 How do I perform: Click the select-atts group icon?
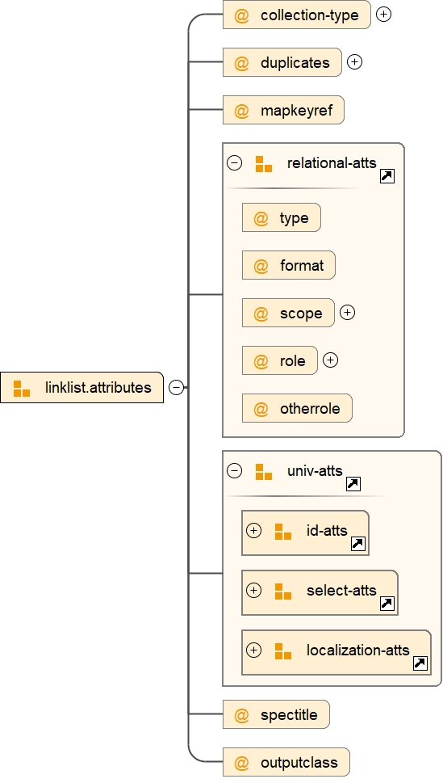[x=283, y=591]
